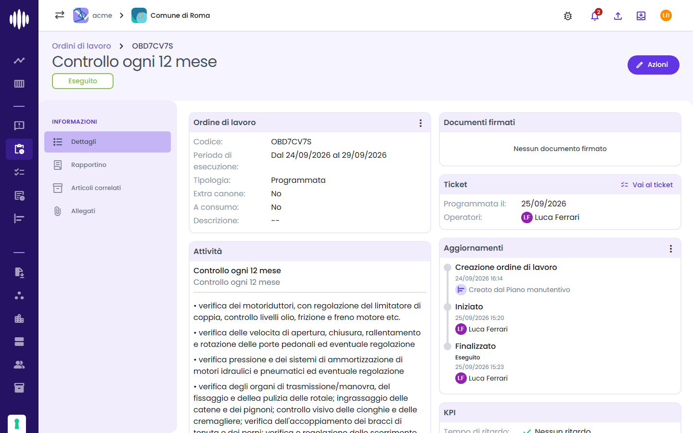
Task: Open the columns board icon in sidebar
Action: (x=19, y=84)
